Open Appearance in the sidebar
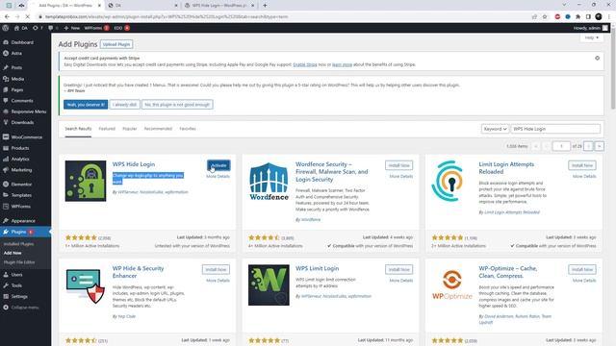 click(23, 221)
